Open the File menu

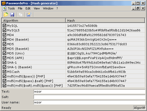pos(20,9)
